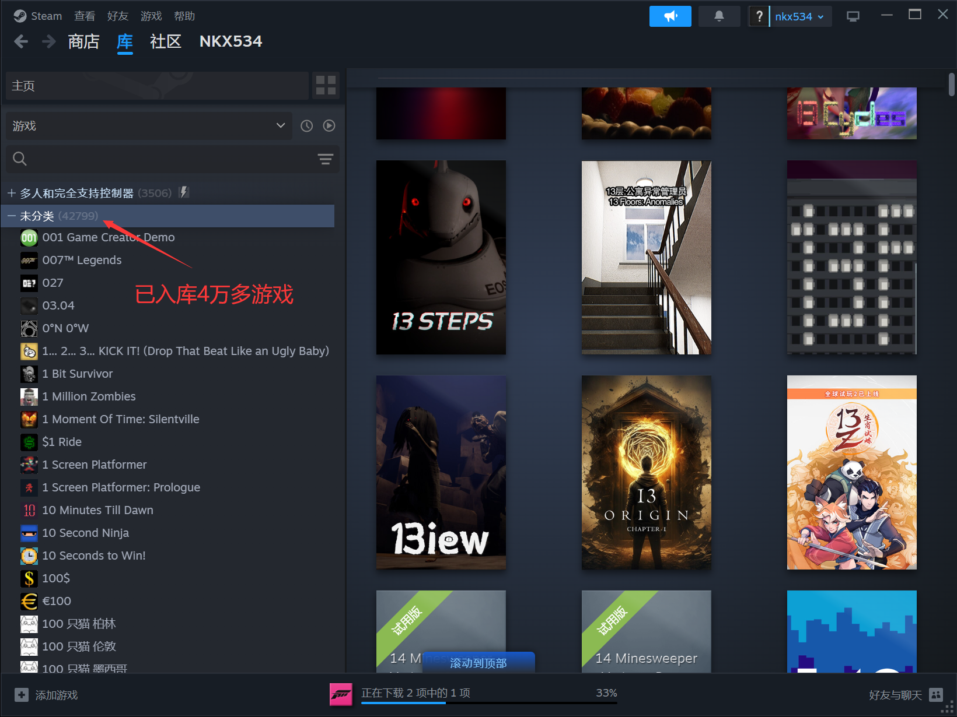Open 13 STEPS game cover
The image size is (957, 717).
(441, 258)
